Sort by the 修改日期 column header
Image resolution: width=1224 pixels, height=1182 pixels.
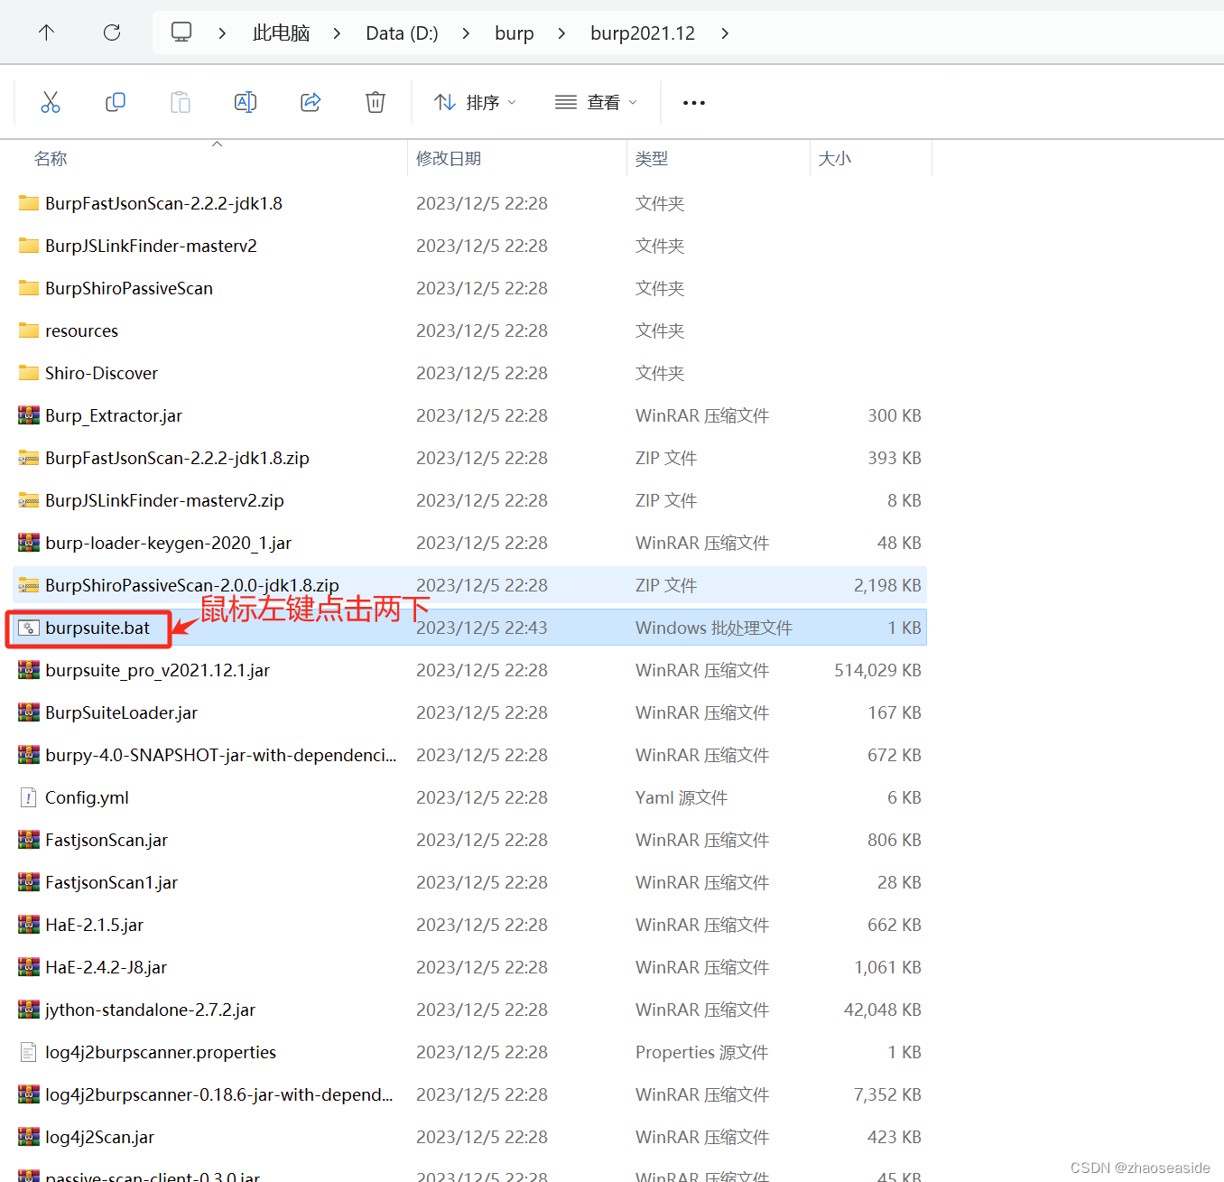[x=449, y=159]
